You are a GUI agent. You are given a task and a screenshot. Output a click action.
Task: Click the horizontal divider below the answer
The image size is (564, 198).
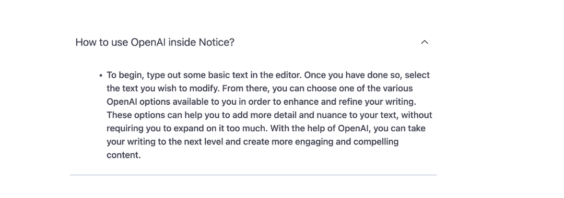[x=253, y=175]
